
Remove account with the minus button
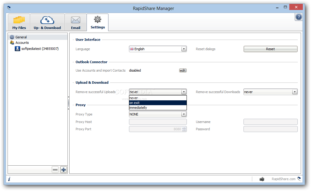(55, 170)
